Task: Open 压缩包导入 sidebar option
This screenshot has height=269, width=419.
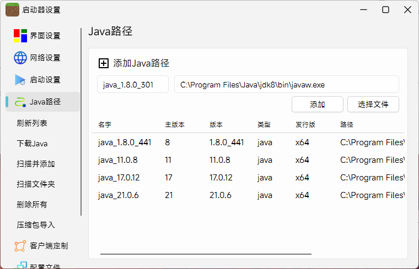Action: click(x=35, y=225)
